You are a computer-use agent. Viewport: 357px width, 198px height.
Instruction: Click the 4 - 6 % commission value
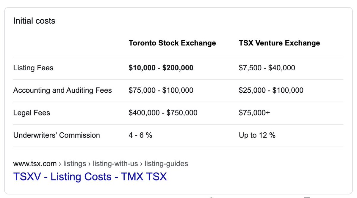click(140, 135)
